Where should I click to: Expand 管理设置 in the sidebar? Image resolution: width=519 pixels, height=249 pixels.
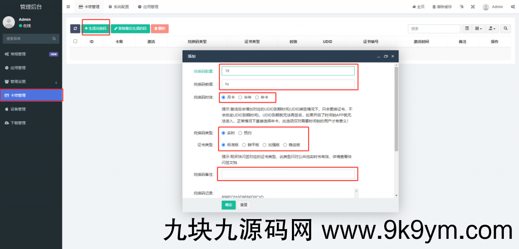click(31, 82)
